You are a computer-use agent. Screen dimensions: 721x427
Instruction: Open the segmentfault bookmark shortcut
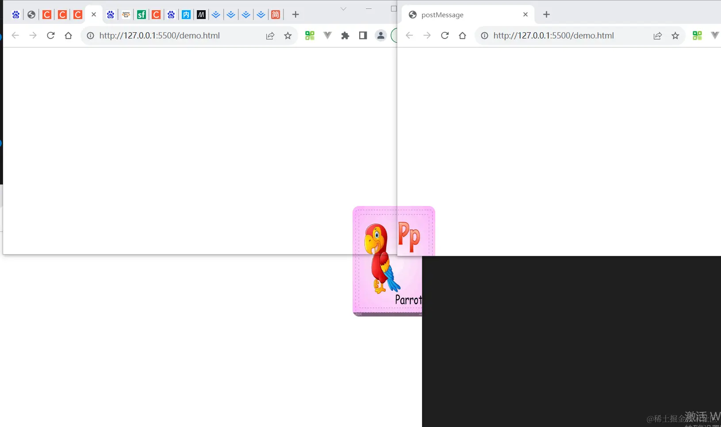(x=142, y=15)
